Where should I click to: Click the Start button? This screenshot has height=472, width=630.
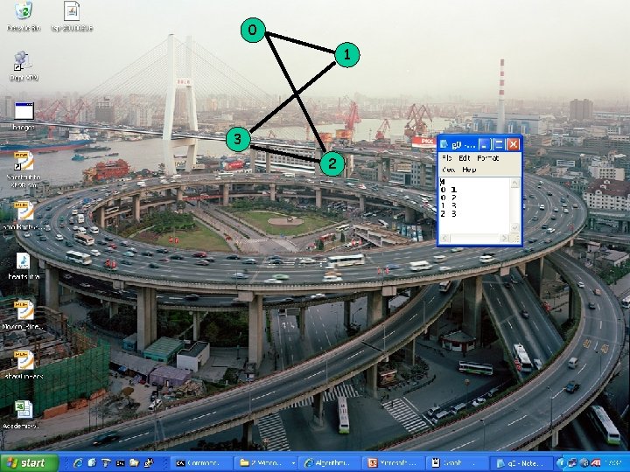click(x=30, y=462)
